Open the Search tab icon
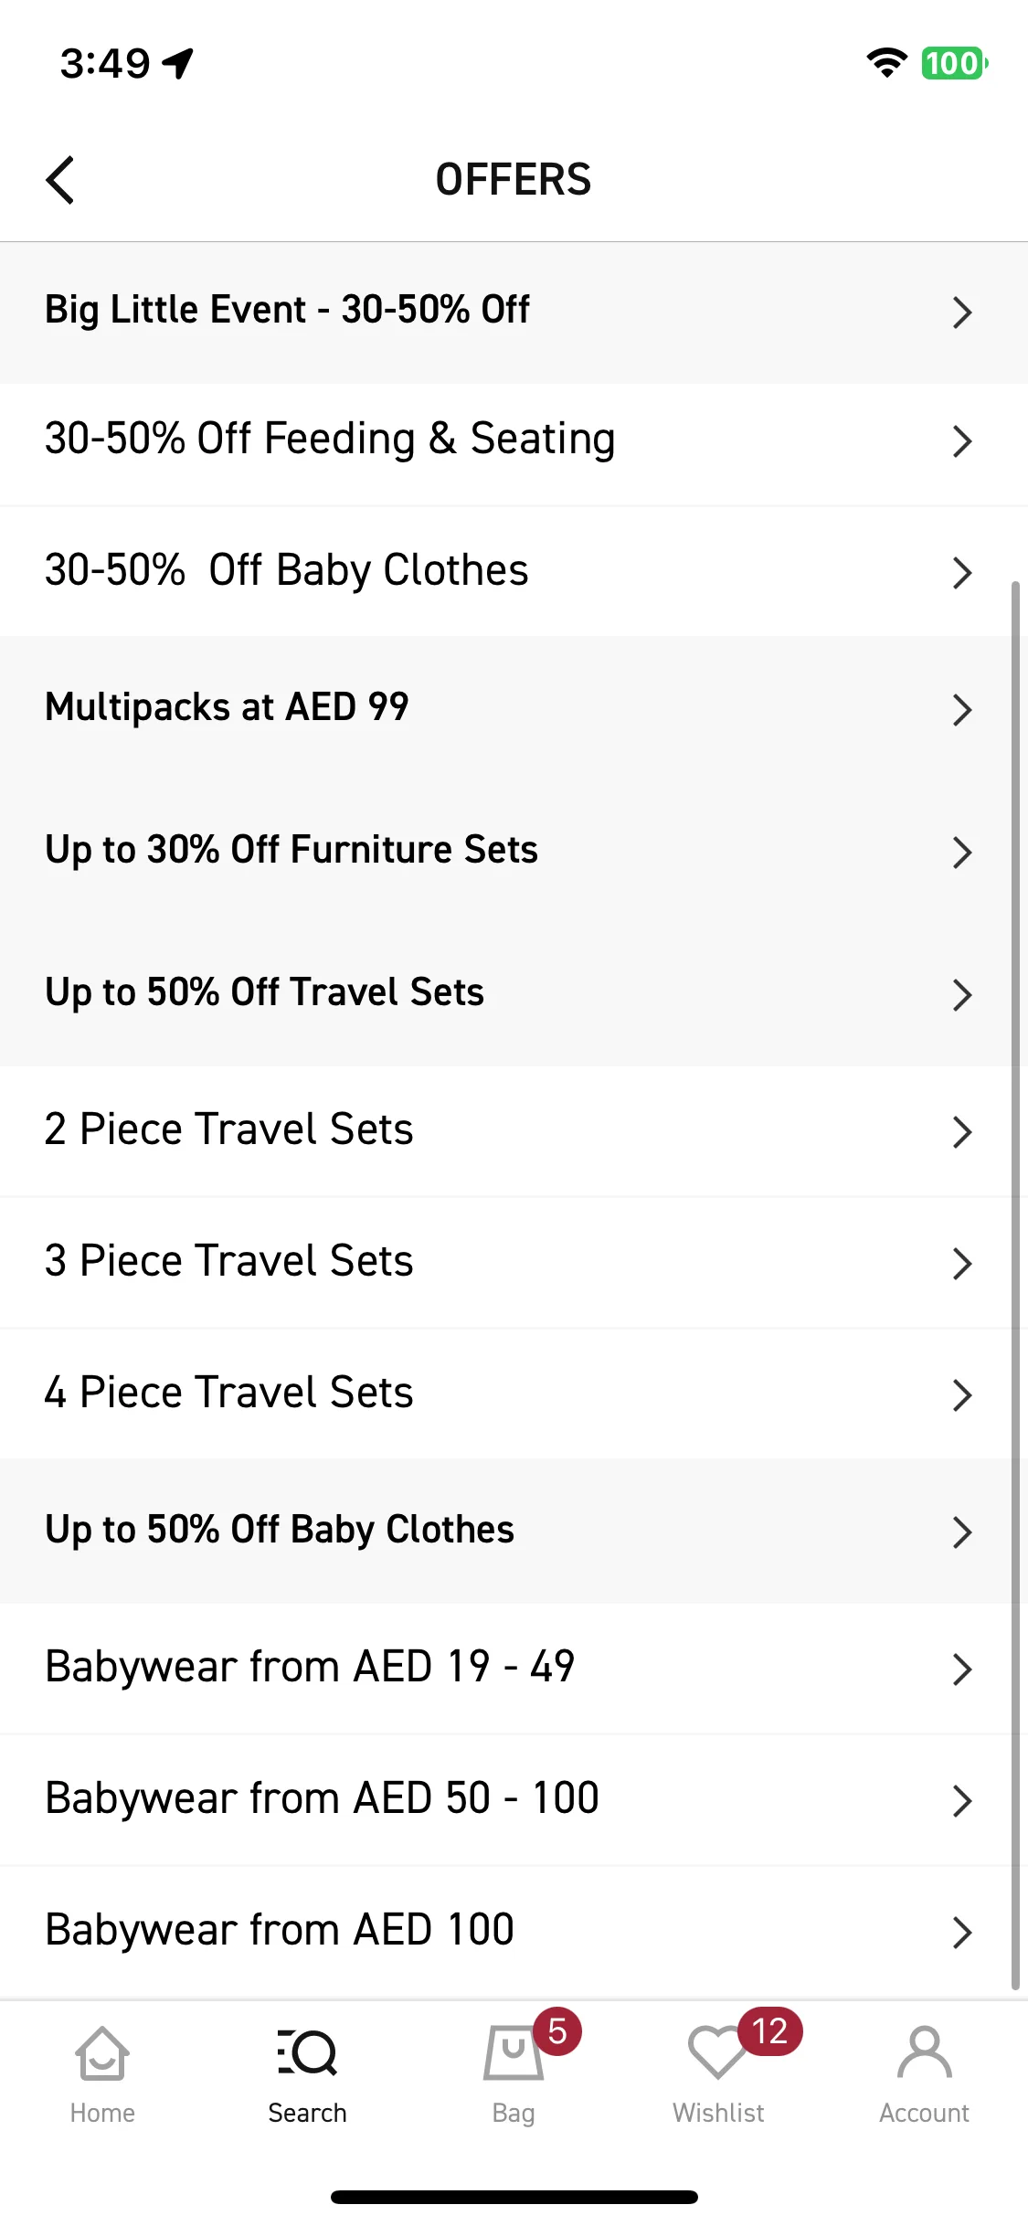Image resolution: width=1028 pixels, height=2226 pixels. click(x=307, y=2053)
